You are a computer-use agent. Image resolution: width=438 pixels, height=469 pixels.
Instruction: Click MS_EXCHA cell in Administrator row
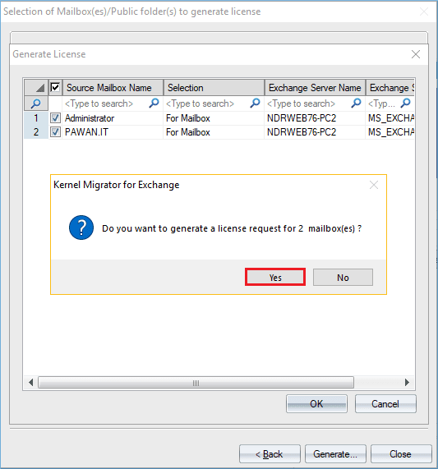[x=390, y=118]
